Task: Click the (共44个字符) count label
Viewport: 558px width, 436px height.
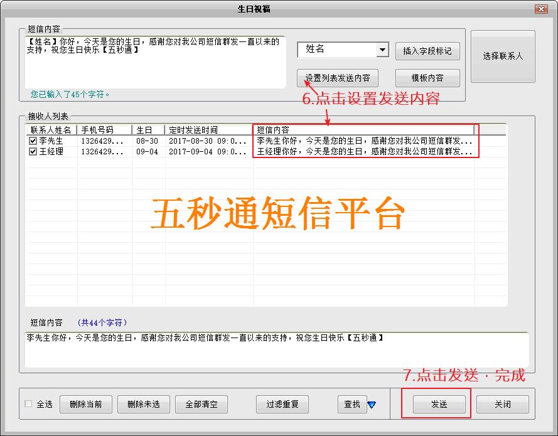Action: pyautogui.click(x=102, y=322)
